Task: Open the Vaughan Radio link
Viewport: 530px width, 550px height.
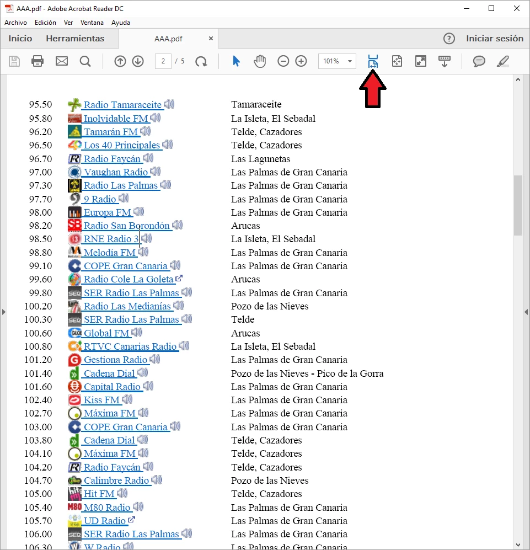Action: tap(116, 172)
